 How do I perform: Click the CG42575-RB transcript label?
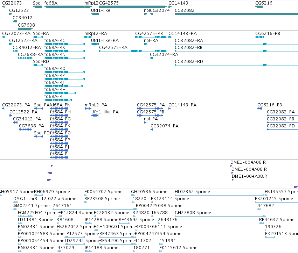(x=149, y=34)
